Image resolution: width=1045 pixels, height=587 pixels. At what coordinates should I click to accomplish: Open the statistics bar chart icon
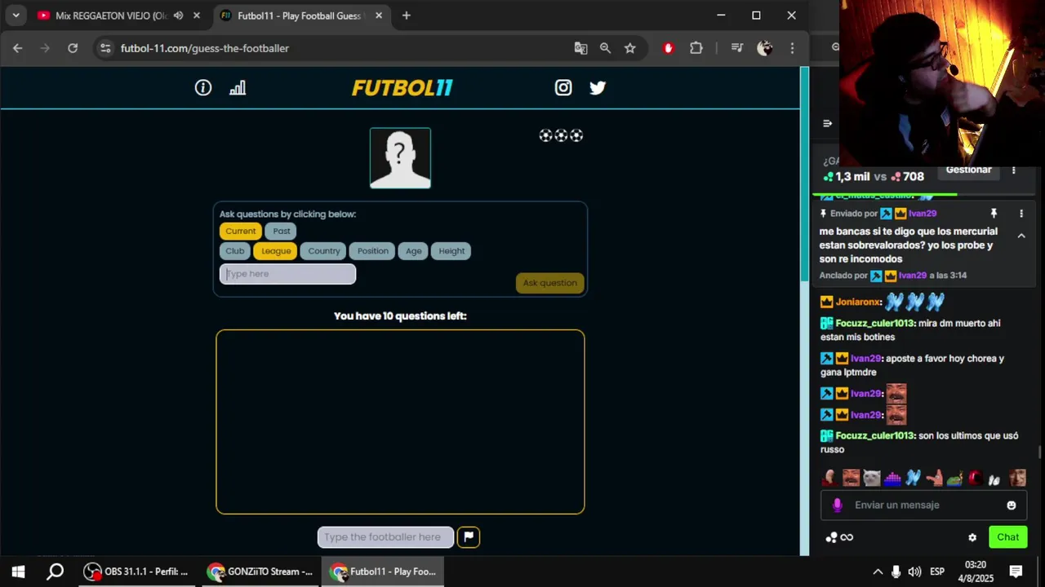(238, 87)
